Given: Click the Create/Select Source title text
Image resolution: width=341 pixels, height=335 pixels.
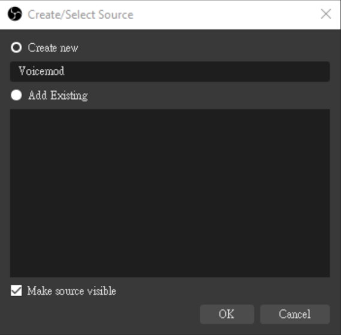Looking at the screenshot, I should [80, 14].
